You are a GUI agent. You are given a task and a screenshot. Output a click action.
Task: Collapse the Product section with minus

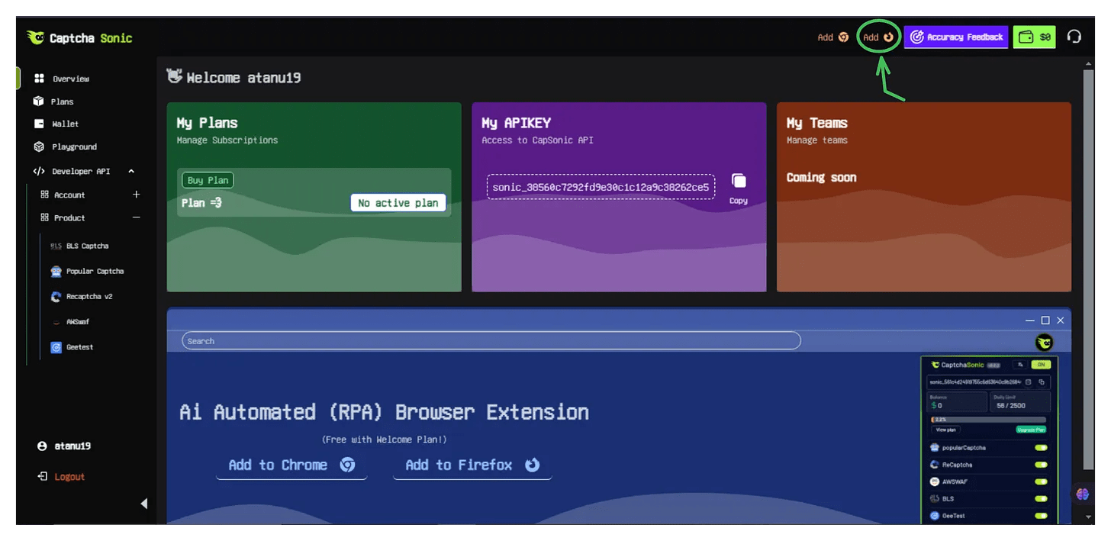coord(136,217)
